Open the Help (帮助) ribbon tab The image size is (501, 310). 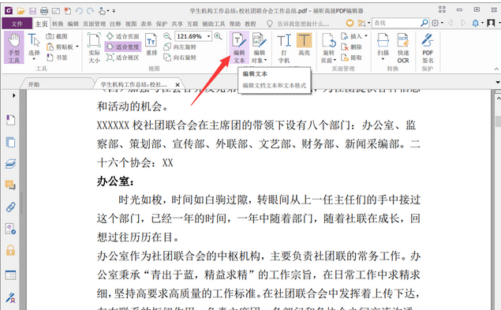[x=235, y=24]
